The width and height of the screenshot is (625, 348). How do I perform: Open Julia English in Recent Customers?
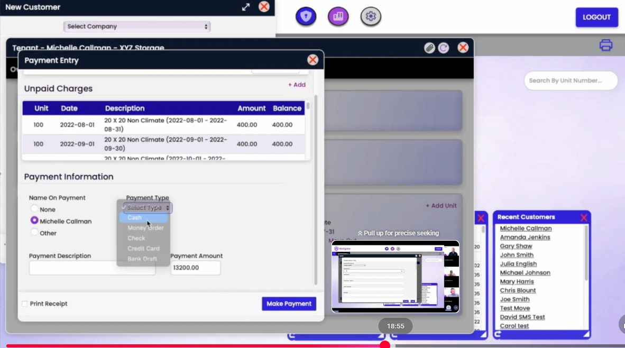518,264
